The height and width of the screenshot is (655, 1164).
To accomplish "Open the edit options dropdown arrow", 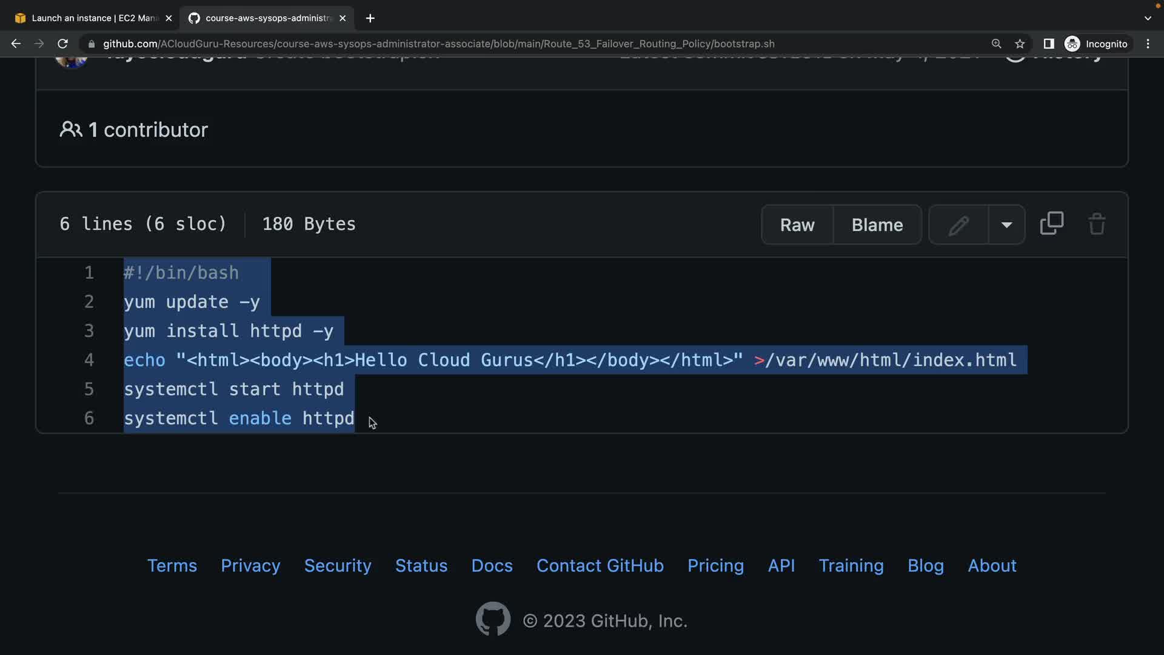I will tap(1006, 225).
